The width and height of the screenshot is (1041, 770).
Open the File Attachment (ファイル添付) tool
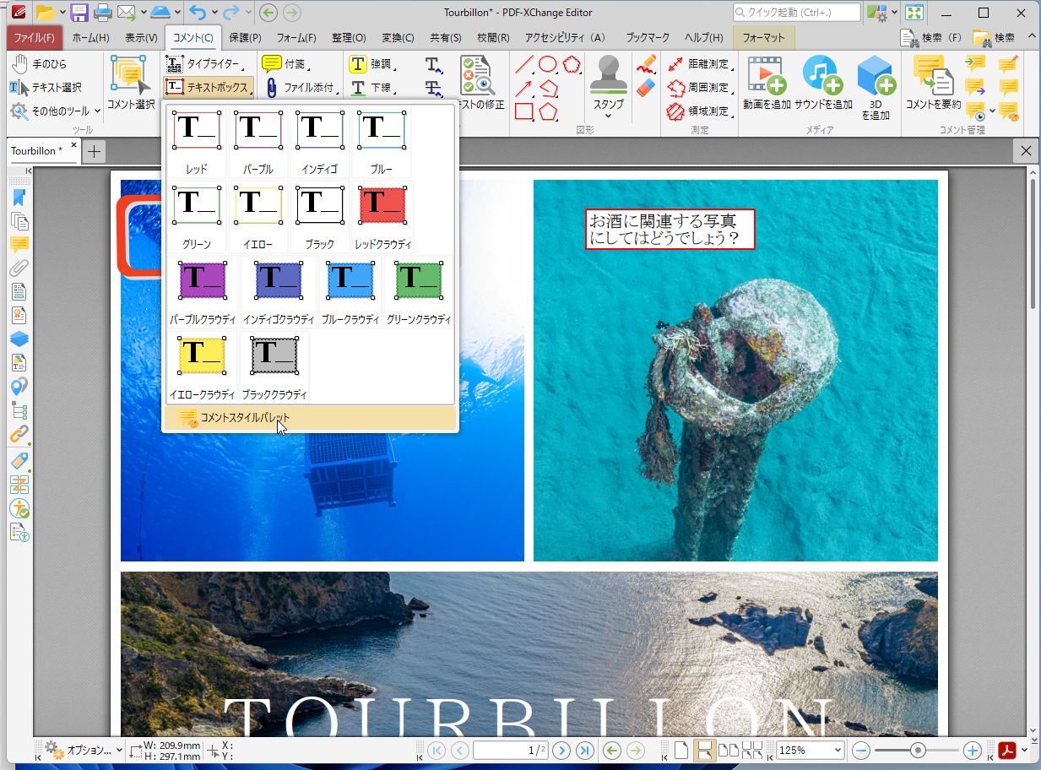click(301, 88)
